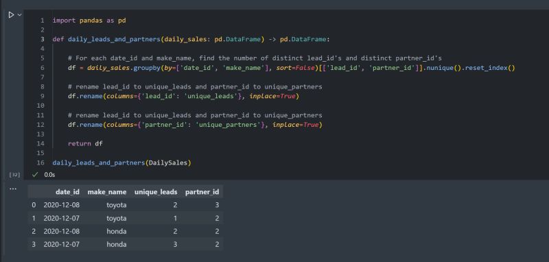Click the execution count [32] label
The width and height of the screenshot is (549, 262).
pos(14,174)
